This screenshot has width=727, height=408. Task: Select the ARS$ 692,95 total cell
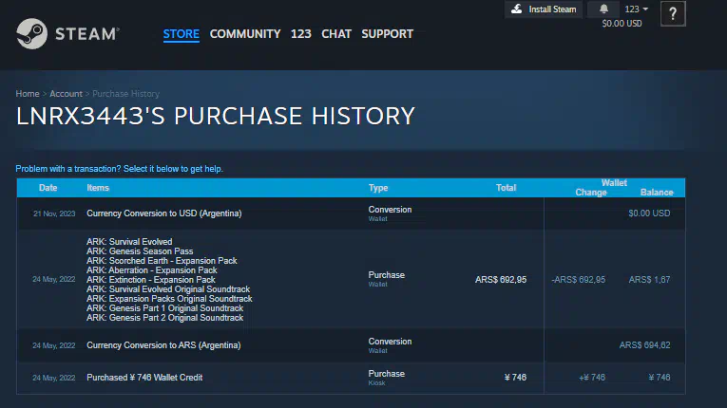pos(501,280)
